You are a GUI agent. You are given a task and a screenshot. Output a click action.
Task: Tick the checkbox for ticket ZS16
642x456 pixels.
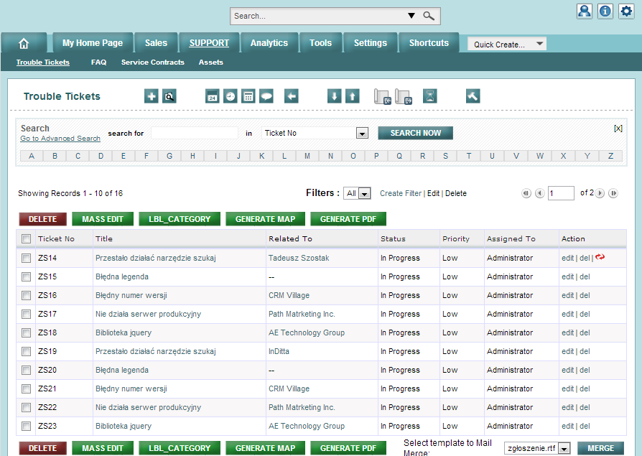(x=26, y=295)
